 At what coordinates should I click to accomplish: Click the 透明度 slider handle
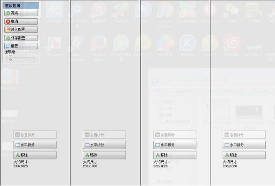10,58
